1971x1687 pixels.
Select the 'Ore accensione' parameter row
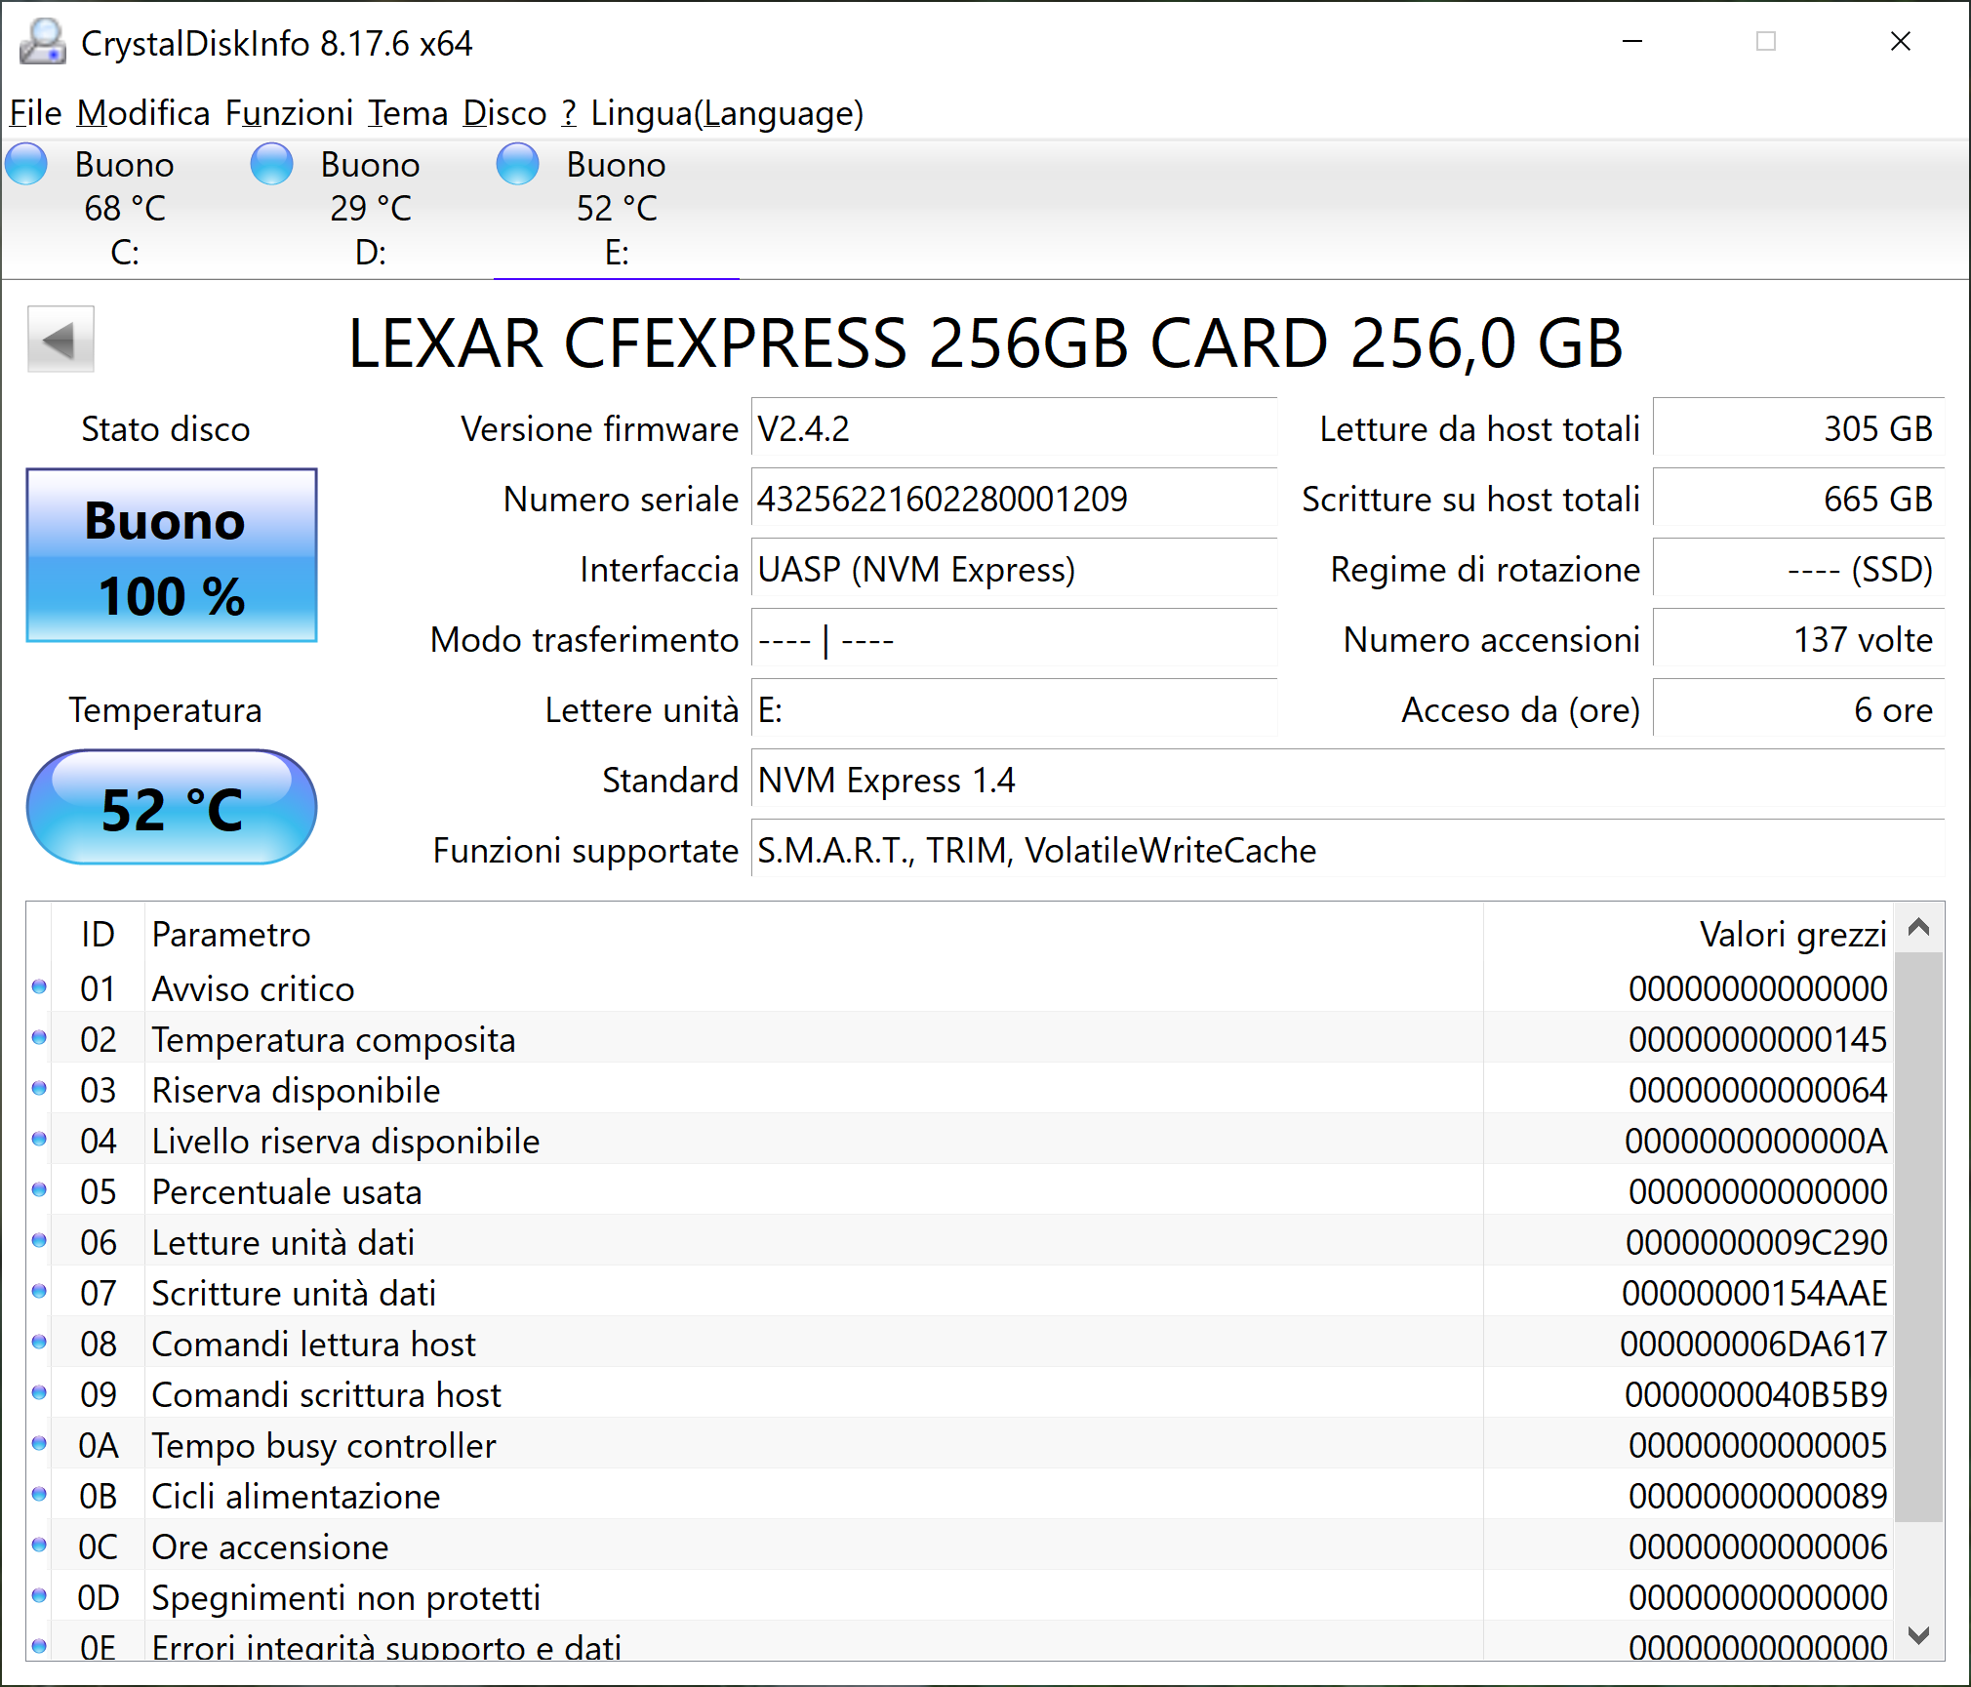click(x=960, y=1546)
